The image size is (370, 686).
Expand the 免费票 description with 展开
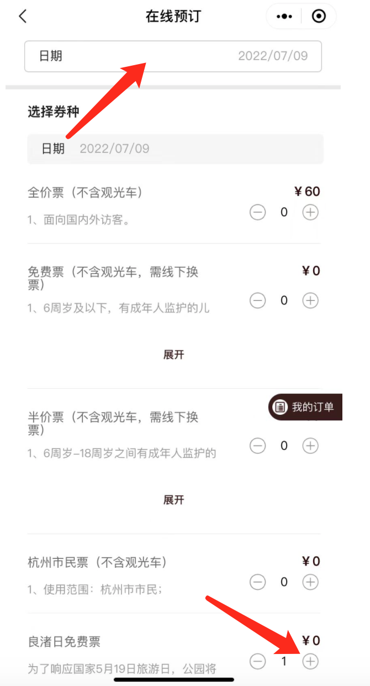pos(173,355)
